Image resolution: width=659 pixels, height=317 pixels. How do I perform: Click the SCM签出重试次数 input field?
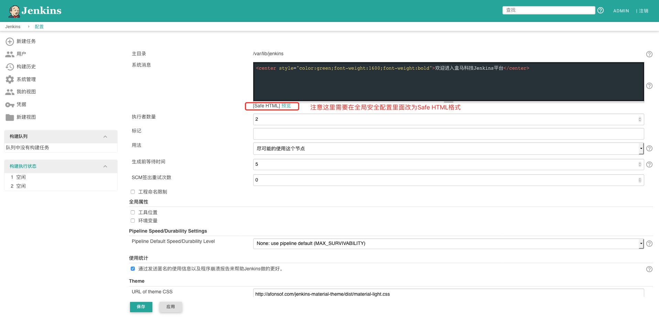click(x=449, y=180)
